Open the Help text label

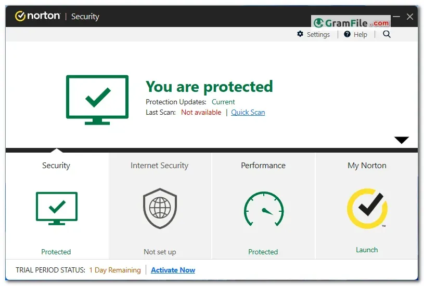pyautogui.click(x=361, y=35)
